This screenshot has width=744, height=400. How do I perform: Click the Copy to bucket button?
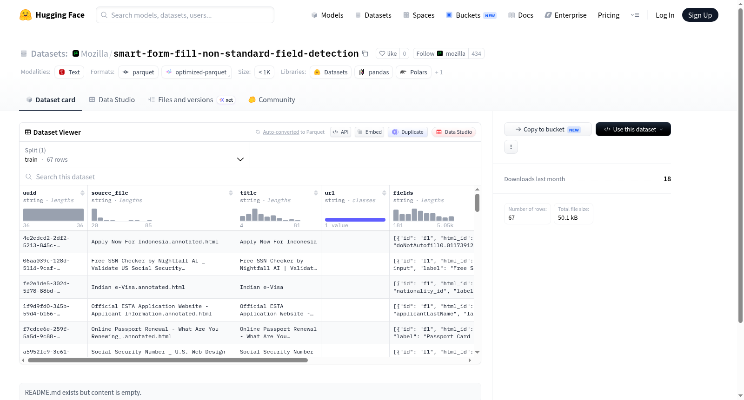[548, 129]
